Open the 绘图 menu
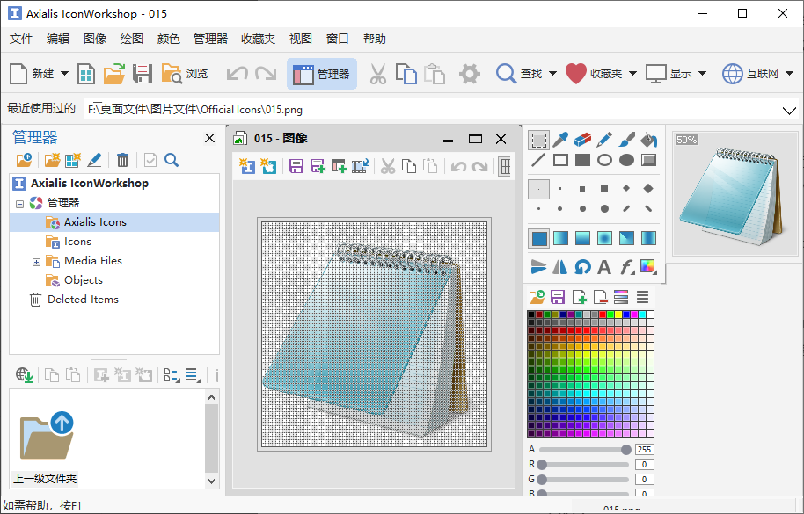Screen dimensions: 804x514 click(131, 39)
